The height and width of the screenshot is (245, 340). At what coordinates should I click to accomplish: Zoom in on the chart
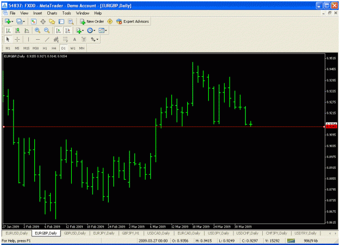(x=38, y=30)
